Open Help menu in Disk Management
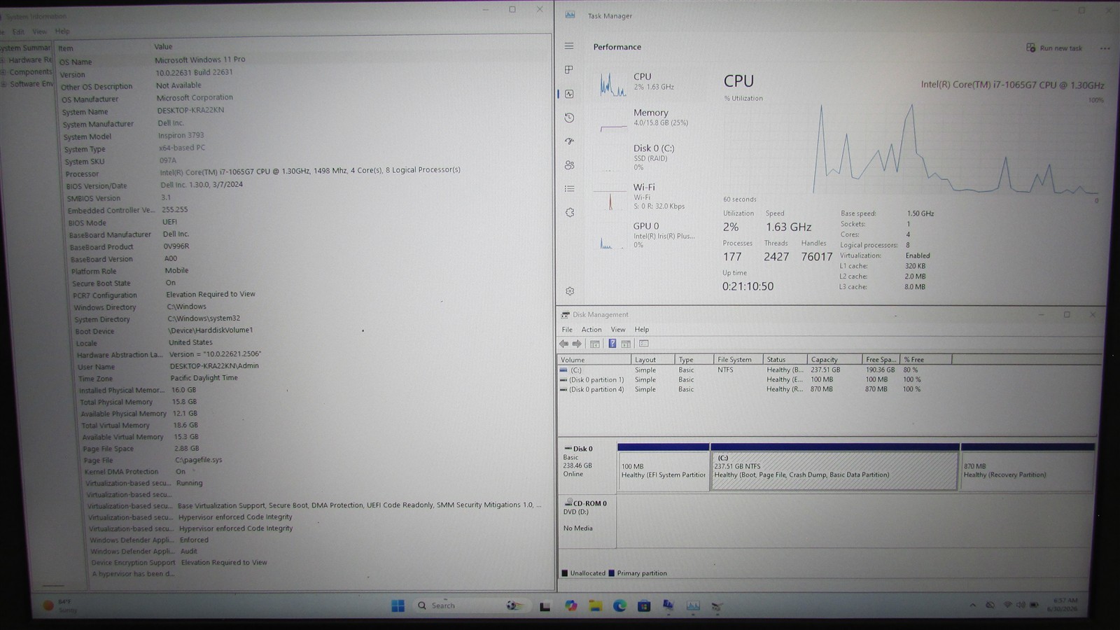 click(x=642, y=330)
